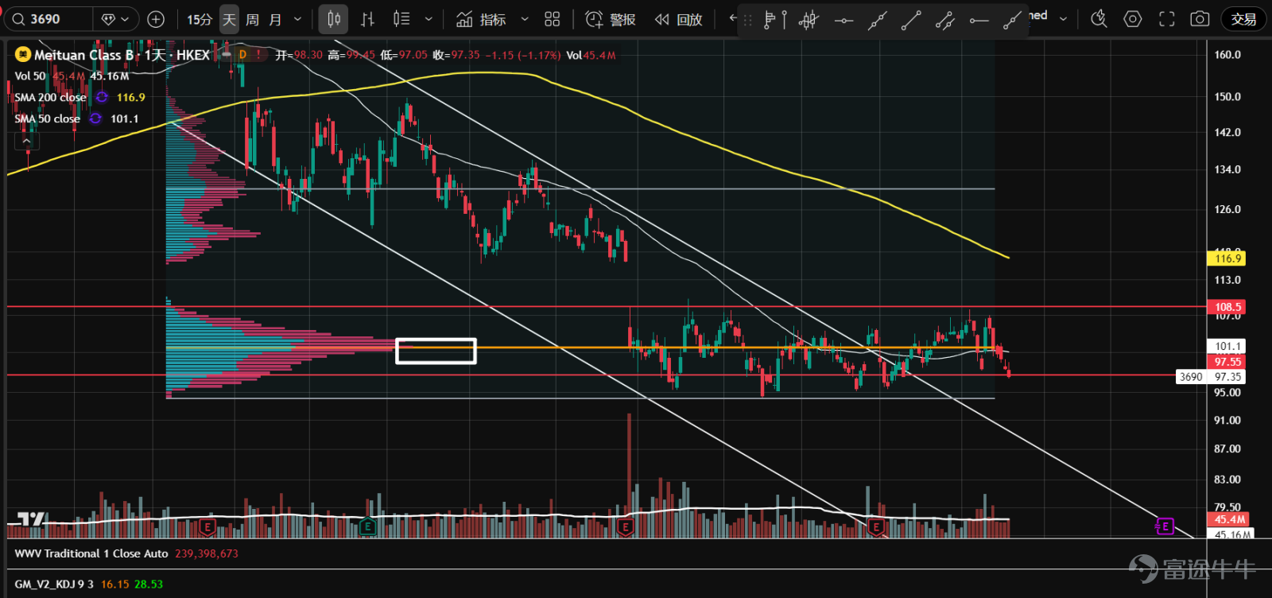Switch to the 15分 interval
Viewport: 1272px width, 598px height.
(x=200, y=19)
